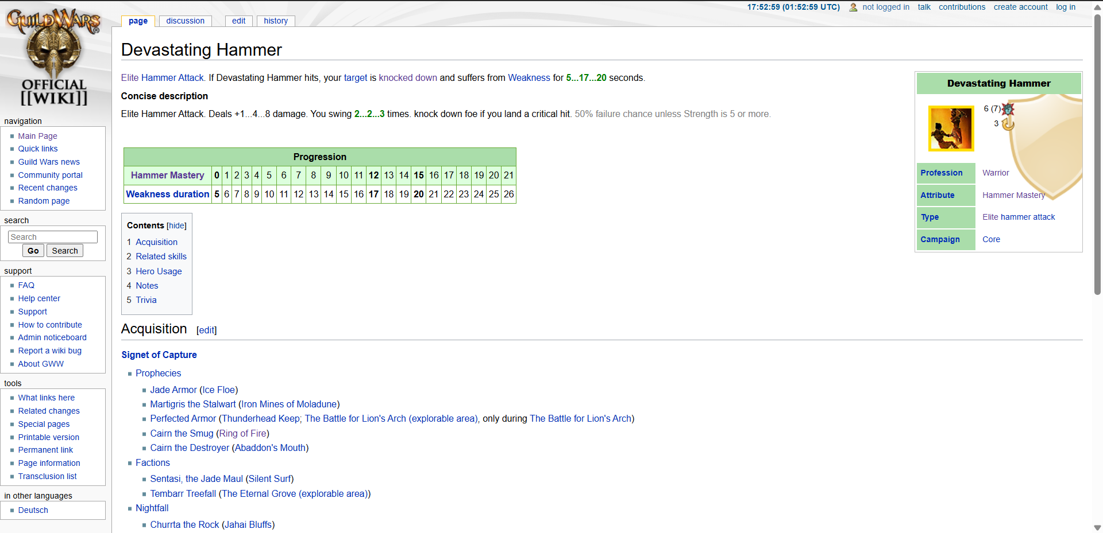Open the Help center
1103x533 pixels.
pos(38,298)
